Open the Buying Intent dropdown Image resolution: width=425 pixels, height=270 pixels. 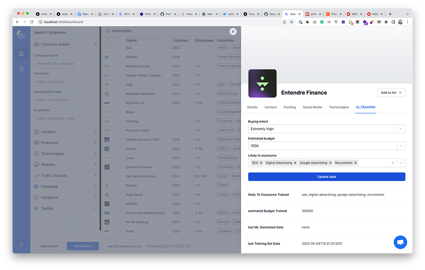coord(326,129)
